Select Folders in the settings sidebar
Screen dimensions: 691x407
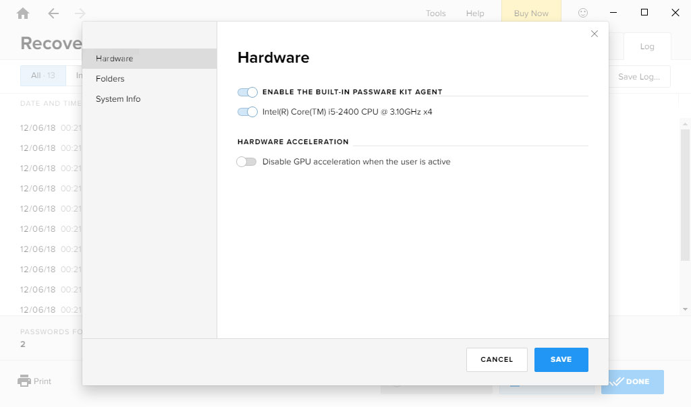(x=110, y=79)
